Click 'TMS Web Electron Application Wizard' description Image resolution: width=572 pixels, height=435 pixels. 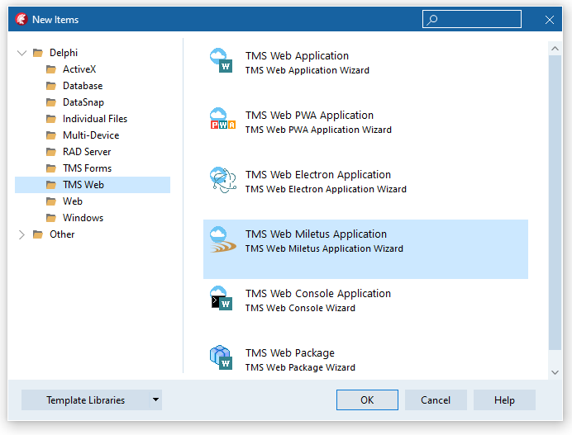326,189
